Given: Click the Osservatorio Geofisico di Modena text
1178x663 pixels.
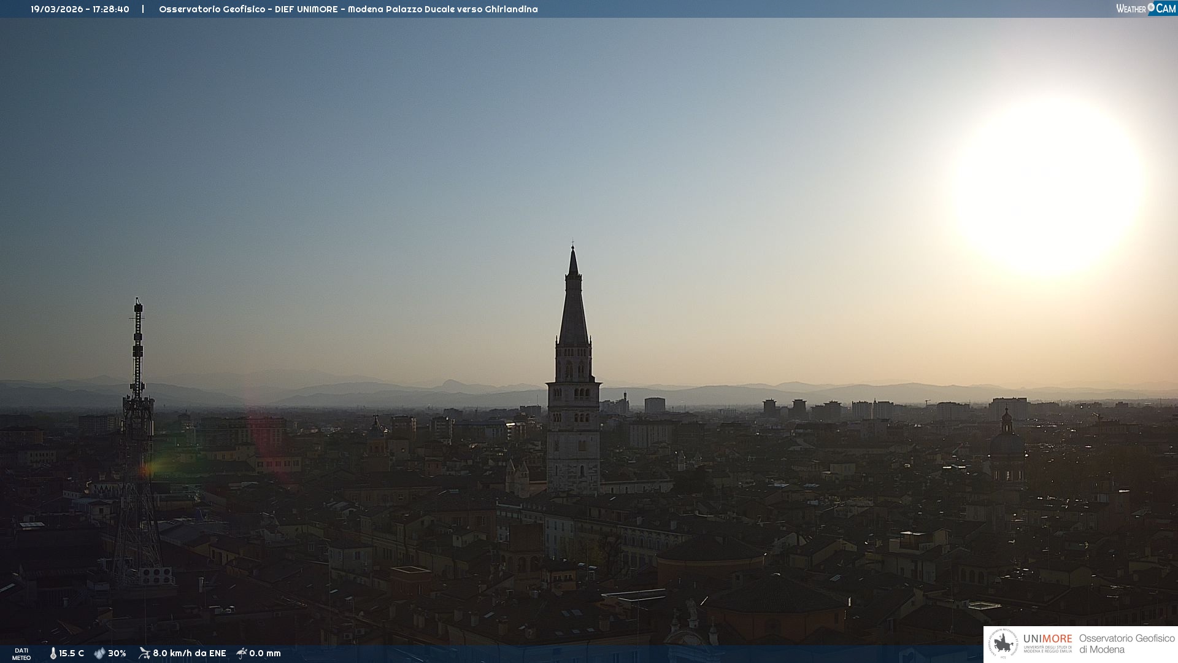Looking at the screenshot, I should (x=1126, y=644).
